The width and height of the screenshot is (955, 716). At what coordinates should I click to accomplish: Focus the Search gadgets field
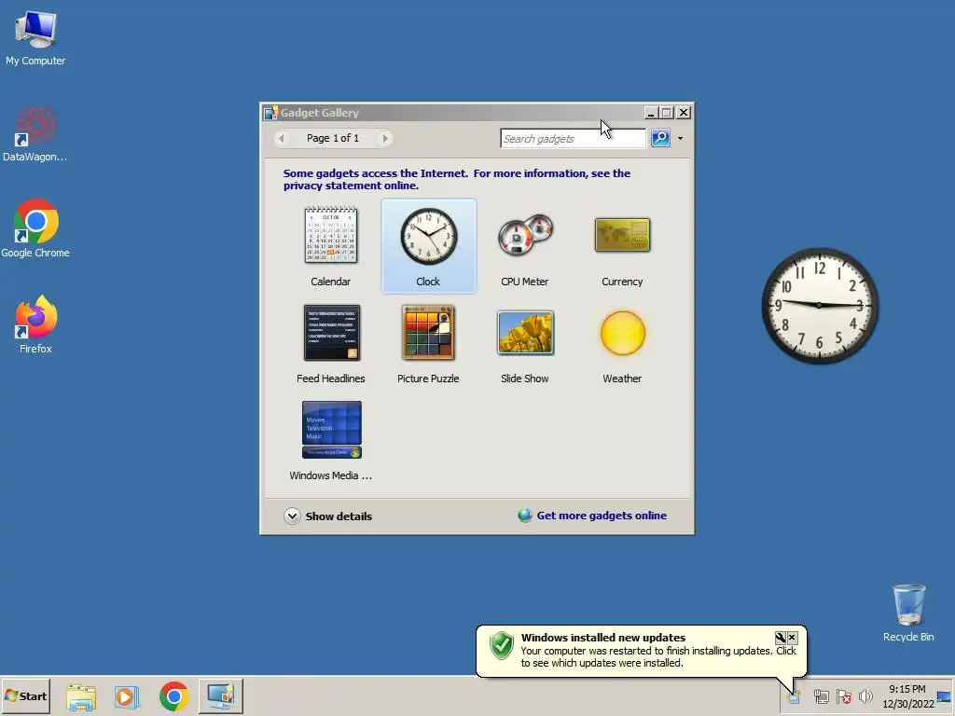573,138
